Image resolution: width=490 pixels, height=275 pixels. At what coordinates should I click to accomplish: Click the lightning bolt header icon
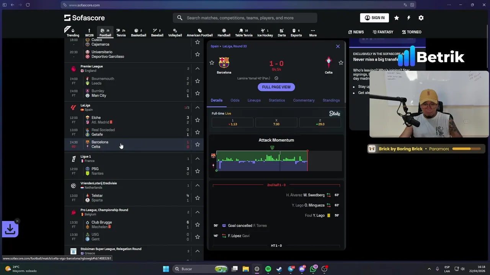click(x=408, y=18)
